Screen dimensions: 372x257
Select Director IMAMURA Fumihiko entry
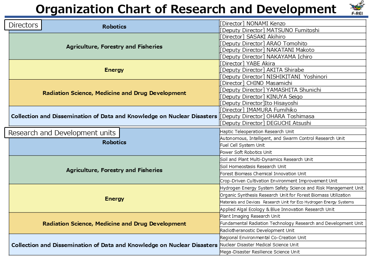pos(258,110)
